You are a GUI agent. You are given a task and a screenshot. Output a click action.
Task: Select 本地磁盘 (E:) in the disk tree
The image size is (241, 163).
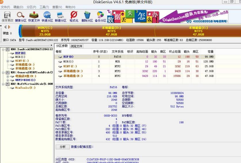(25, 68)
